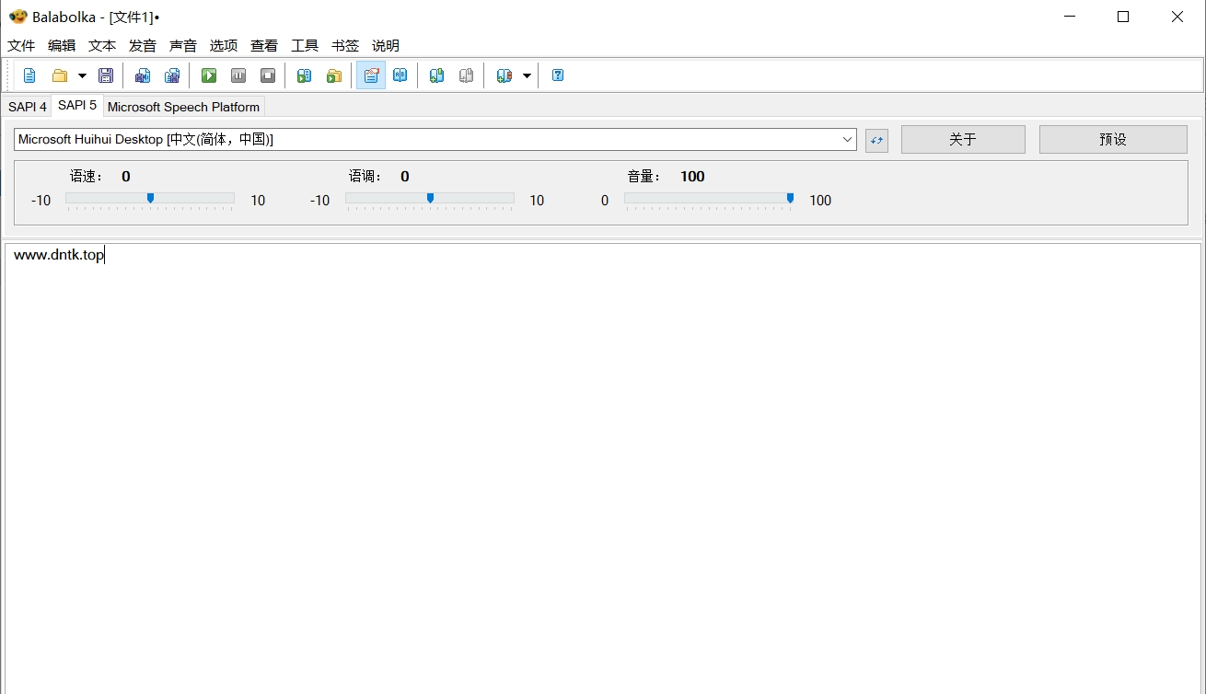1206x694 pixels.
Task: Open help with the question mark icon
Action: [558, 75]
